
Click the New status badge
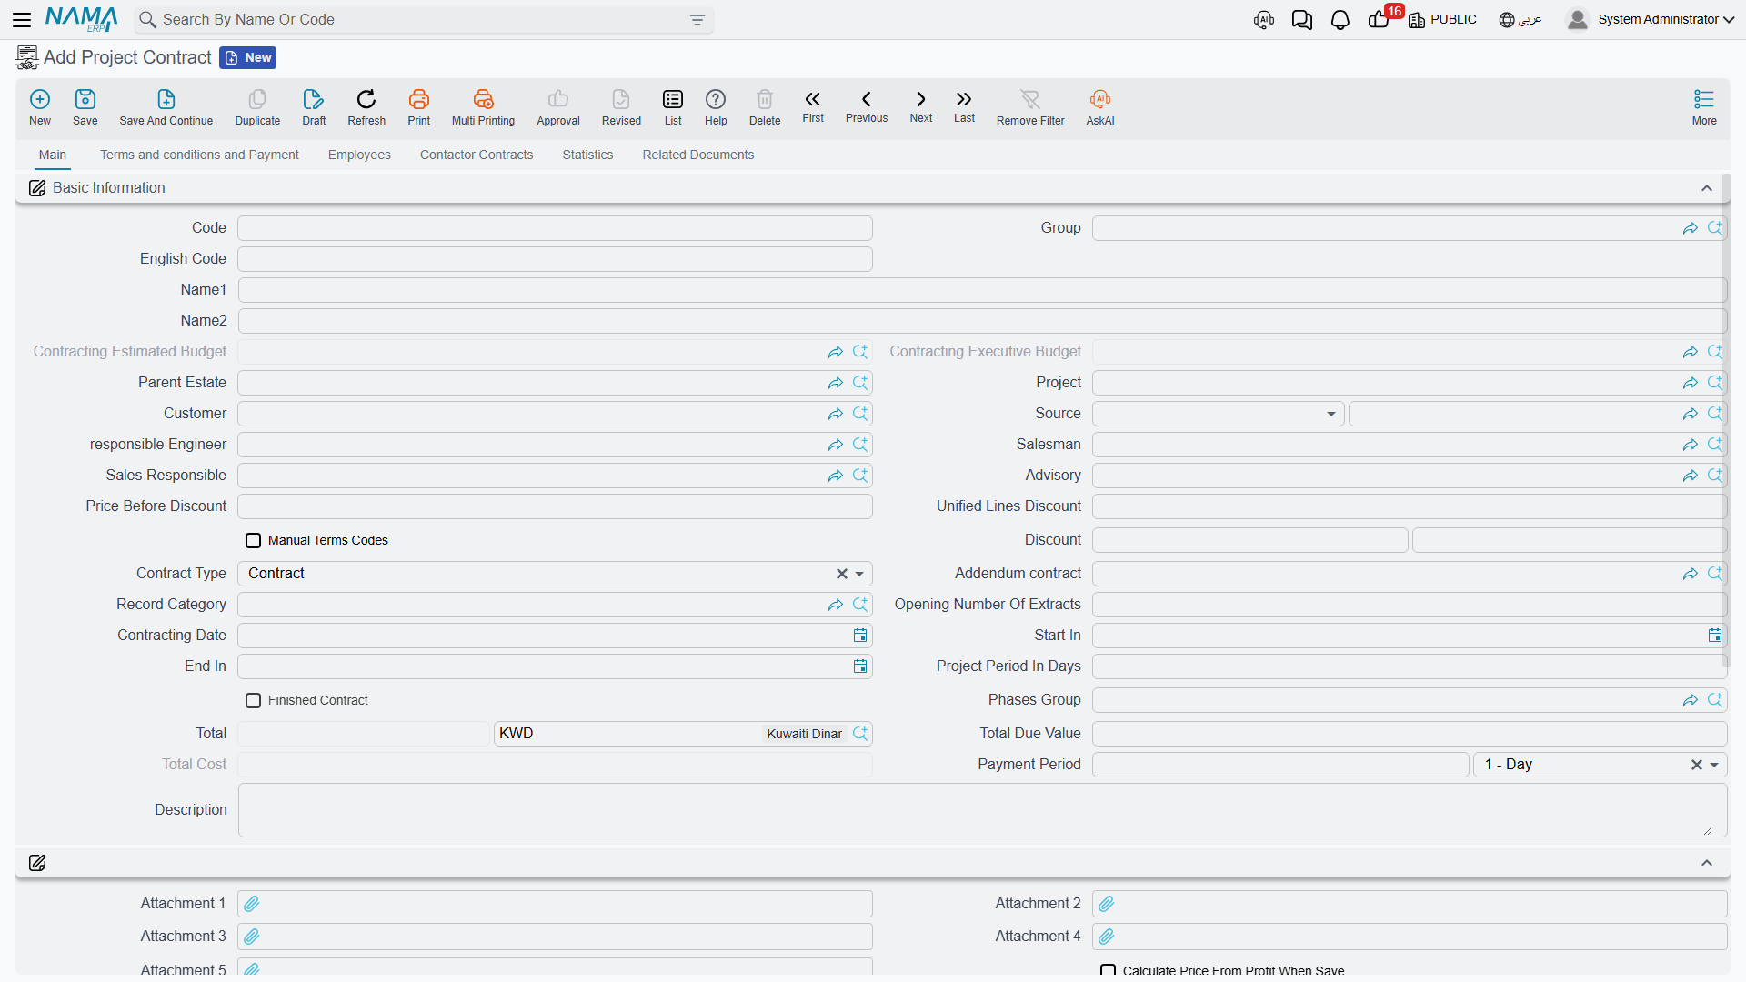pos(248,57)
